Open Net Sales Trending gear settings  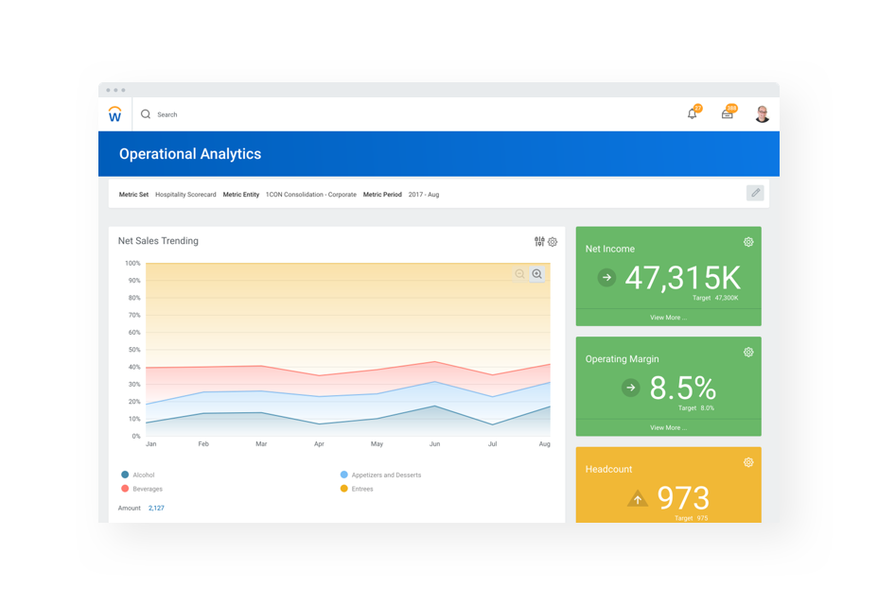[x=553, y=242]
